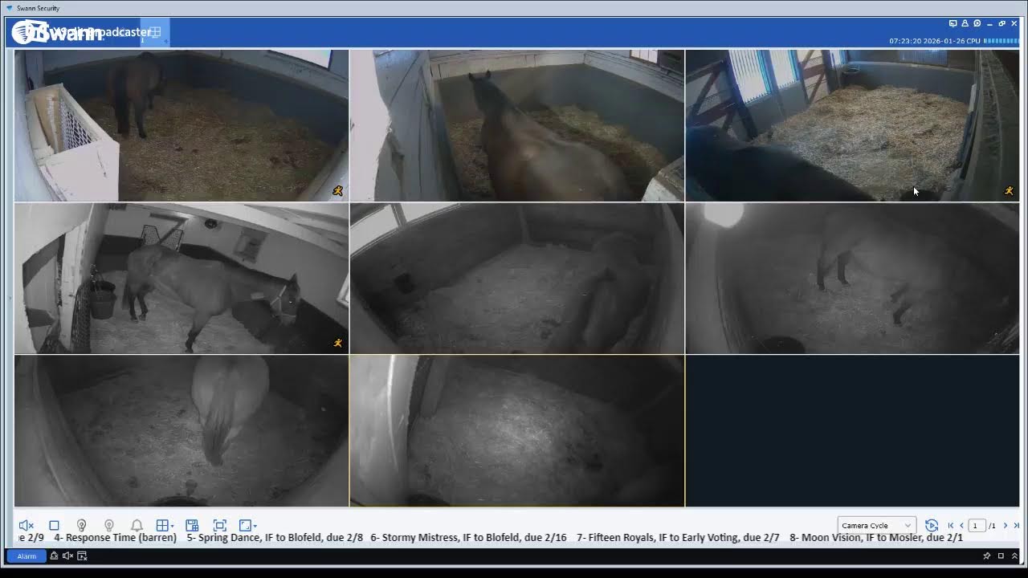Go to the first page arrow
Image resolution: width=1028 pixels, height=578 pixels.
[951, 525]
